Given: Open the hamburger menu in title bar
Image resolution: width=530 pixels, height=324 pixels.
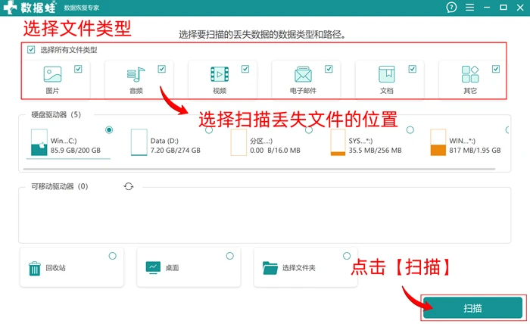Looking at the screenshot, I should click(469, 7).
